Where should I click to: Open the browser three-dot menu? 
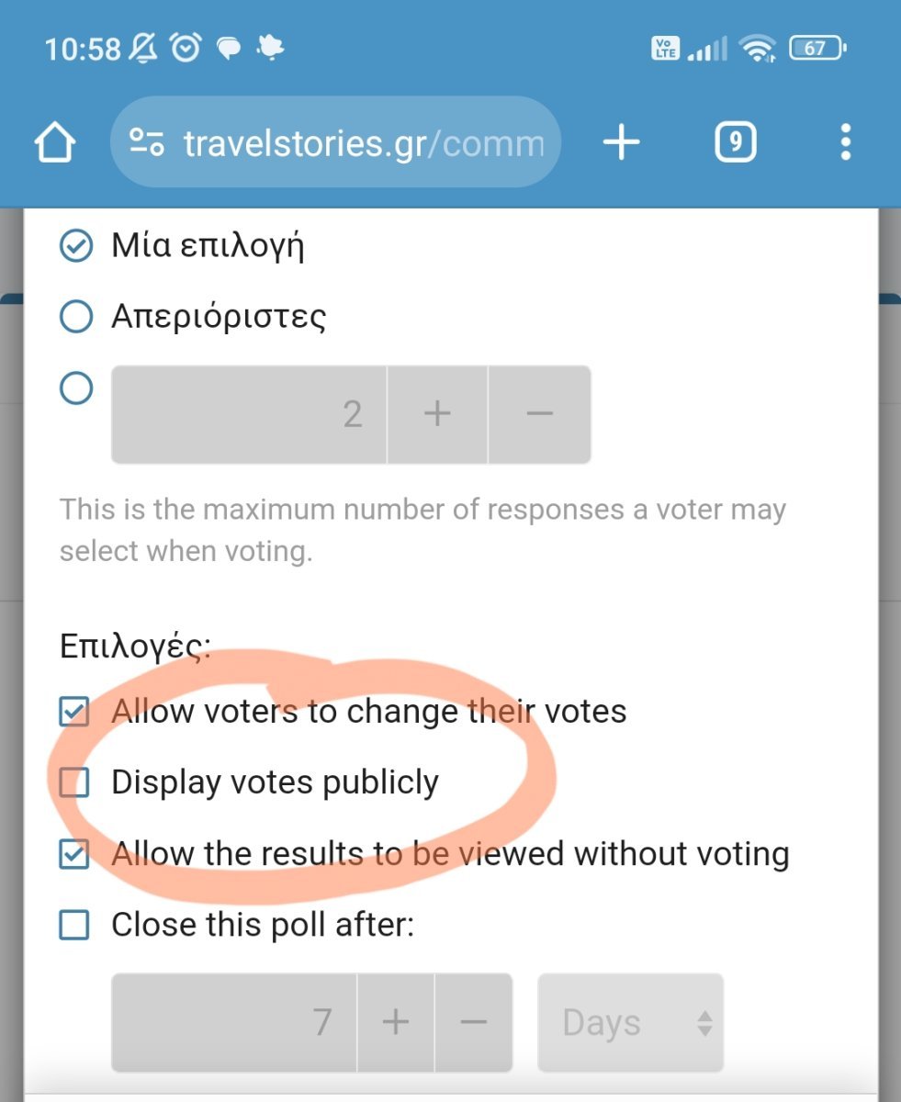click(845, 142)
